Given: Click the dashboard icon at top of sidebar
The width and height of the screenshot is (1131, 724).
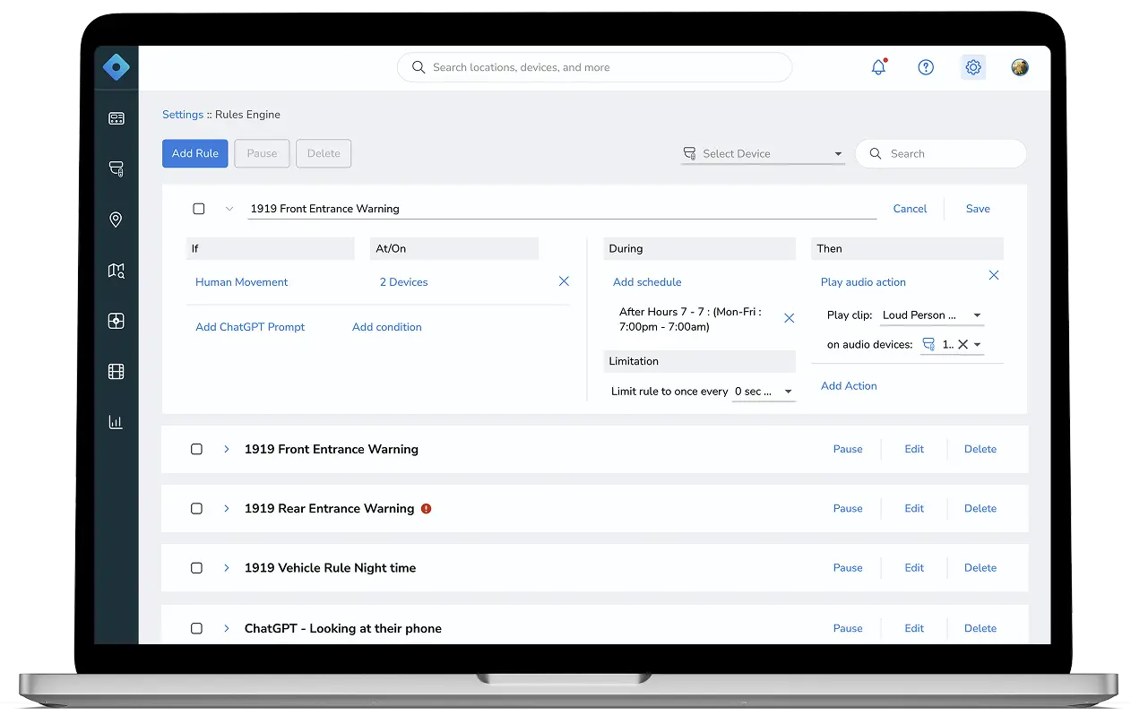Looking at the screenshot, I should (116, 117).
